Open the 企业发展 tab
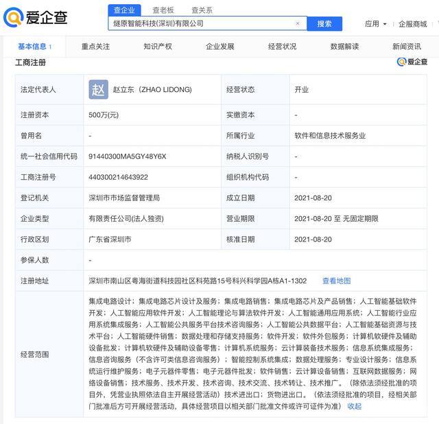Viewport: 439px width, 424px height. [x=219, y=47]
